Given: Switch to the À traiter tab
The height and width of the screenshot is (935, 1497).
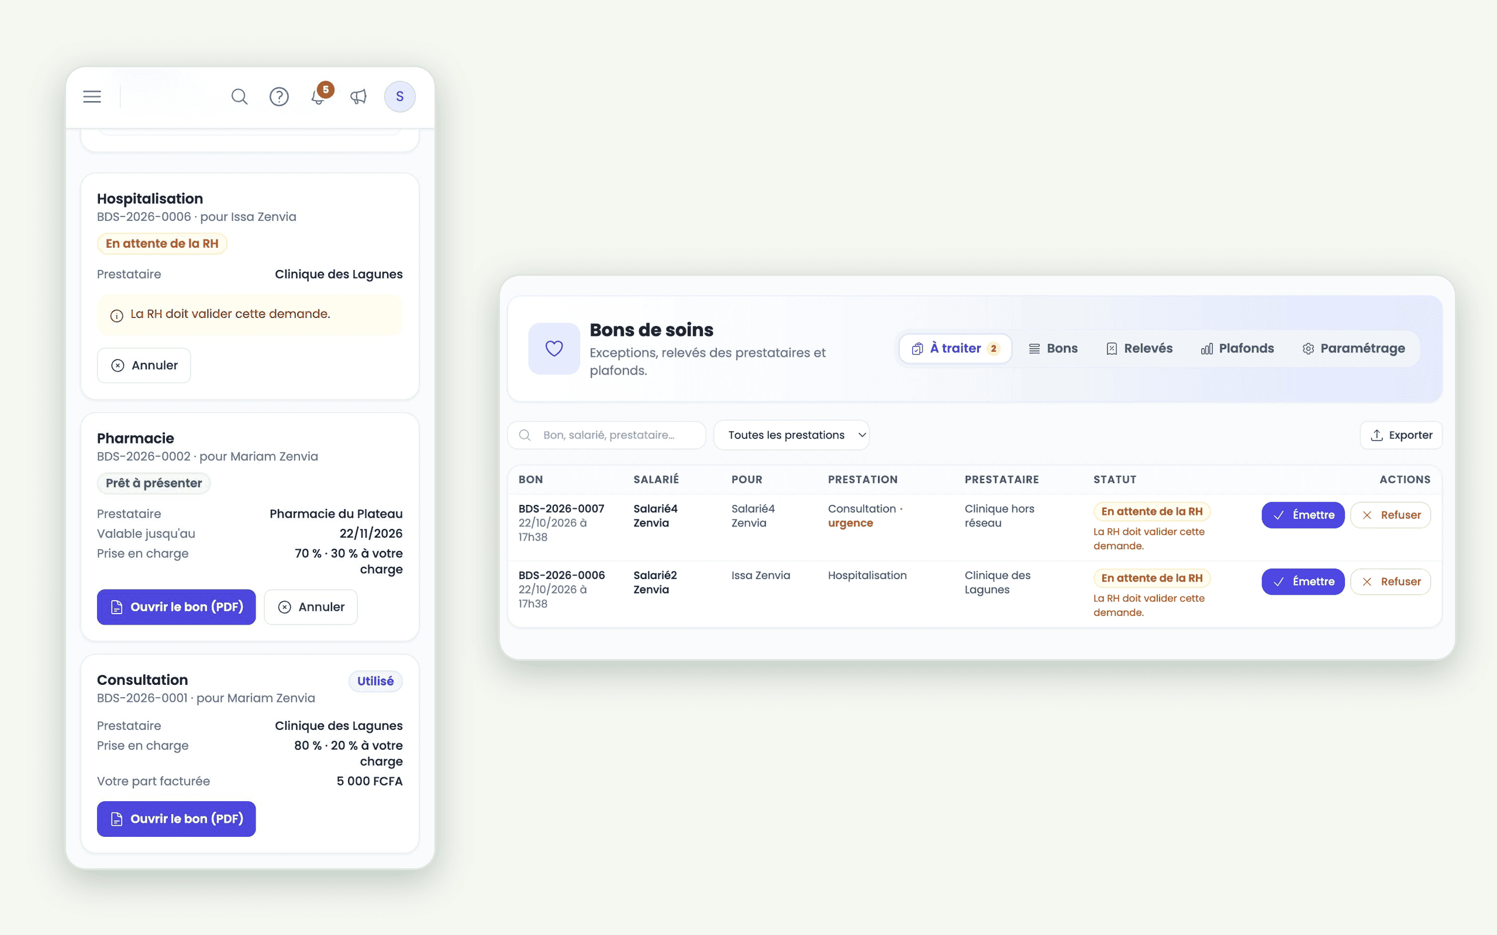Looking at the screenshot, I should click(955, 349).
